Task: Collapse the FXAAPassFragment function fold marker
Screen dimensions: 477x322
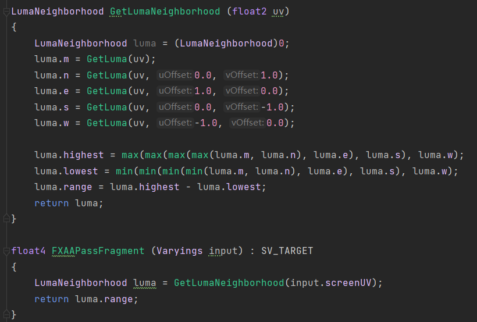Action: point(6,251)
